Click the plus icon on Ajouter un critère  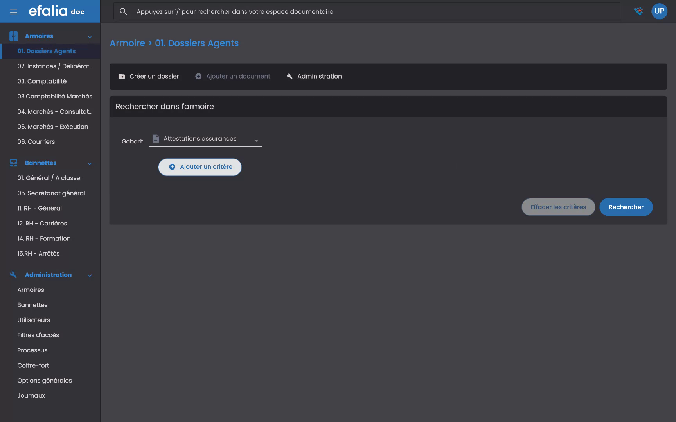172,166
